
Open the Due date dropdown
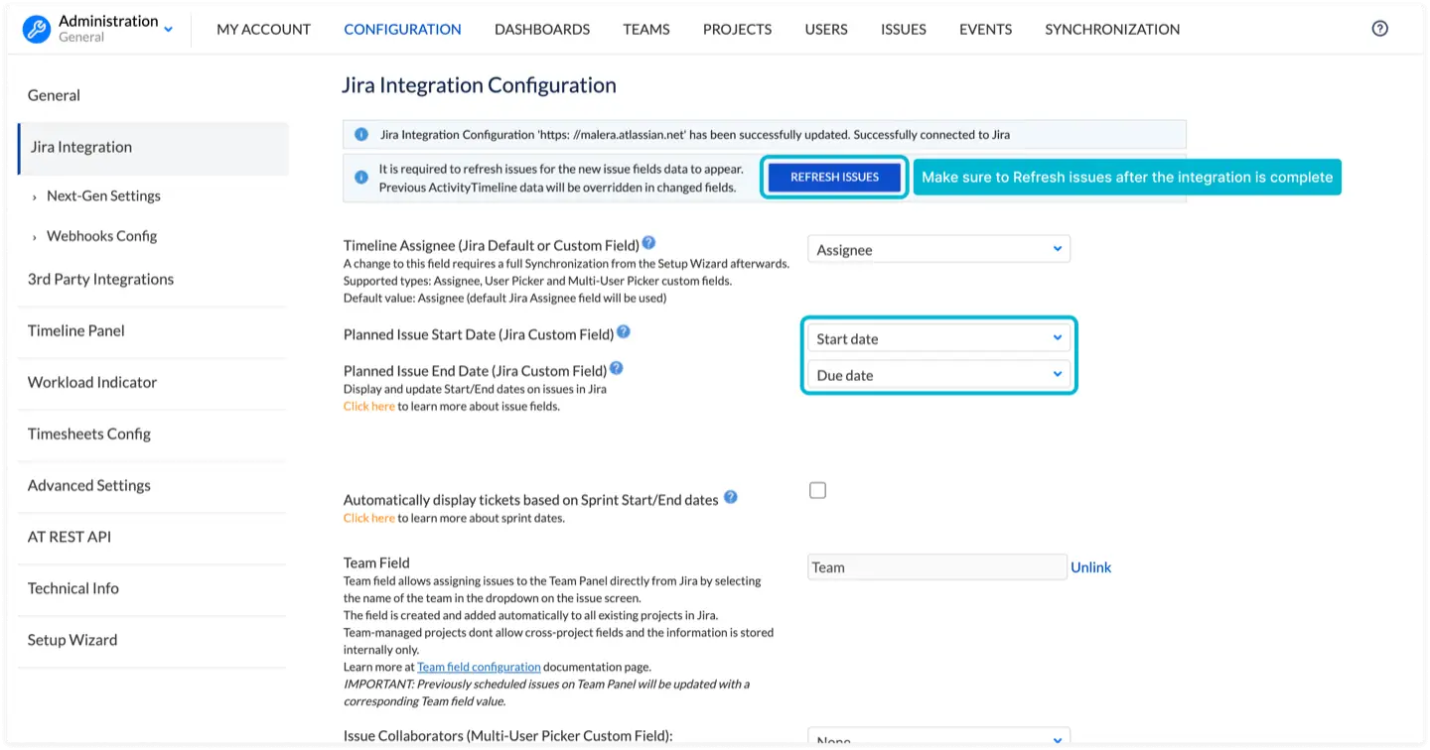click(937, 375)
